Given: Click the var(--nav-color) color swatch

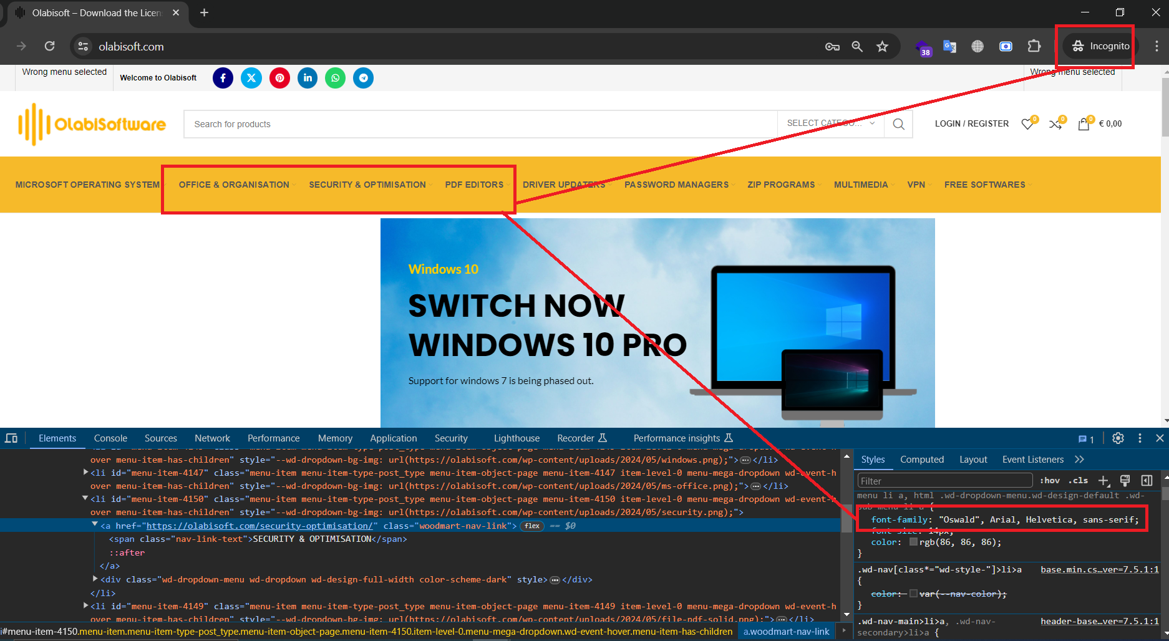Looking at the screenshot, I should point(913,594).
